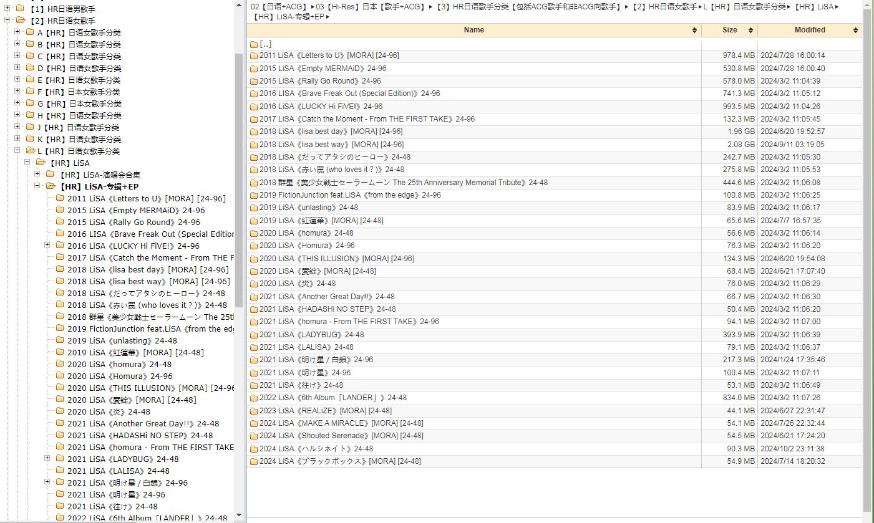Click folder icon of 2011 LiSA《Letters to U》row

coord(254,55)
